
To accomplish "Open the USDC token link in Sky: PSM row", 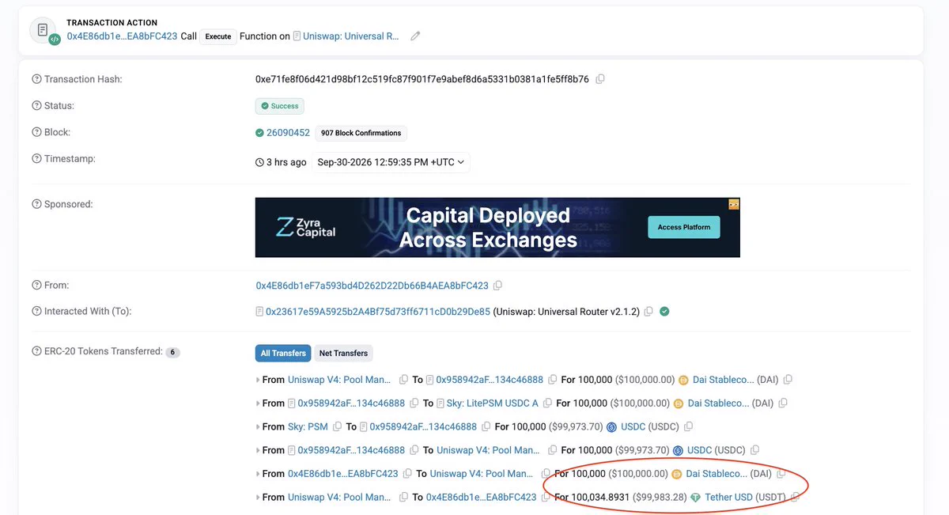I will [x=633, y=427].
